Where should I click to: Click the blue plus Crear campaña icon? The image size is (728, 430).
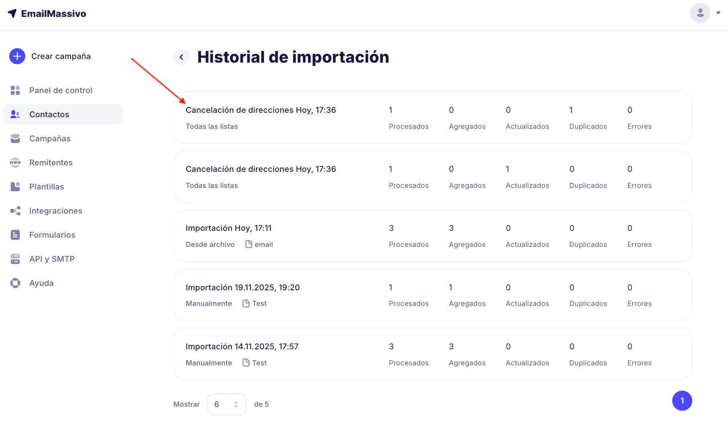point(17,56)
